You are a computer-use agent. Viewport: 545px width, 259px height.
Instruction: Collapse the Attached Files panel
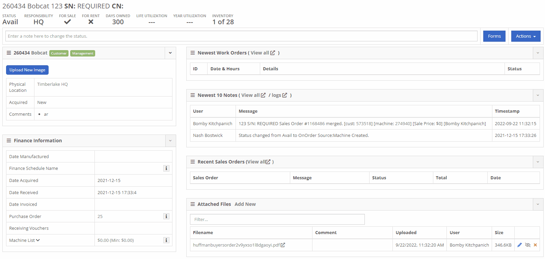point(538,204)
